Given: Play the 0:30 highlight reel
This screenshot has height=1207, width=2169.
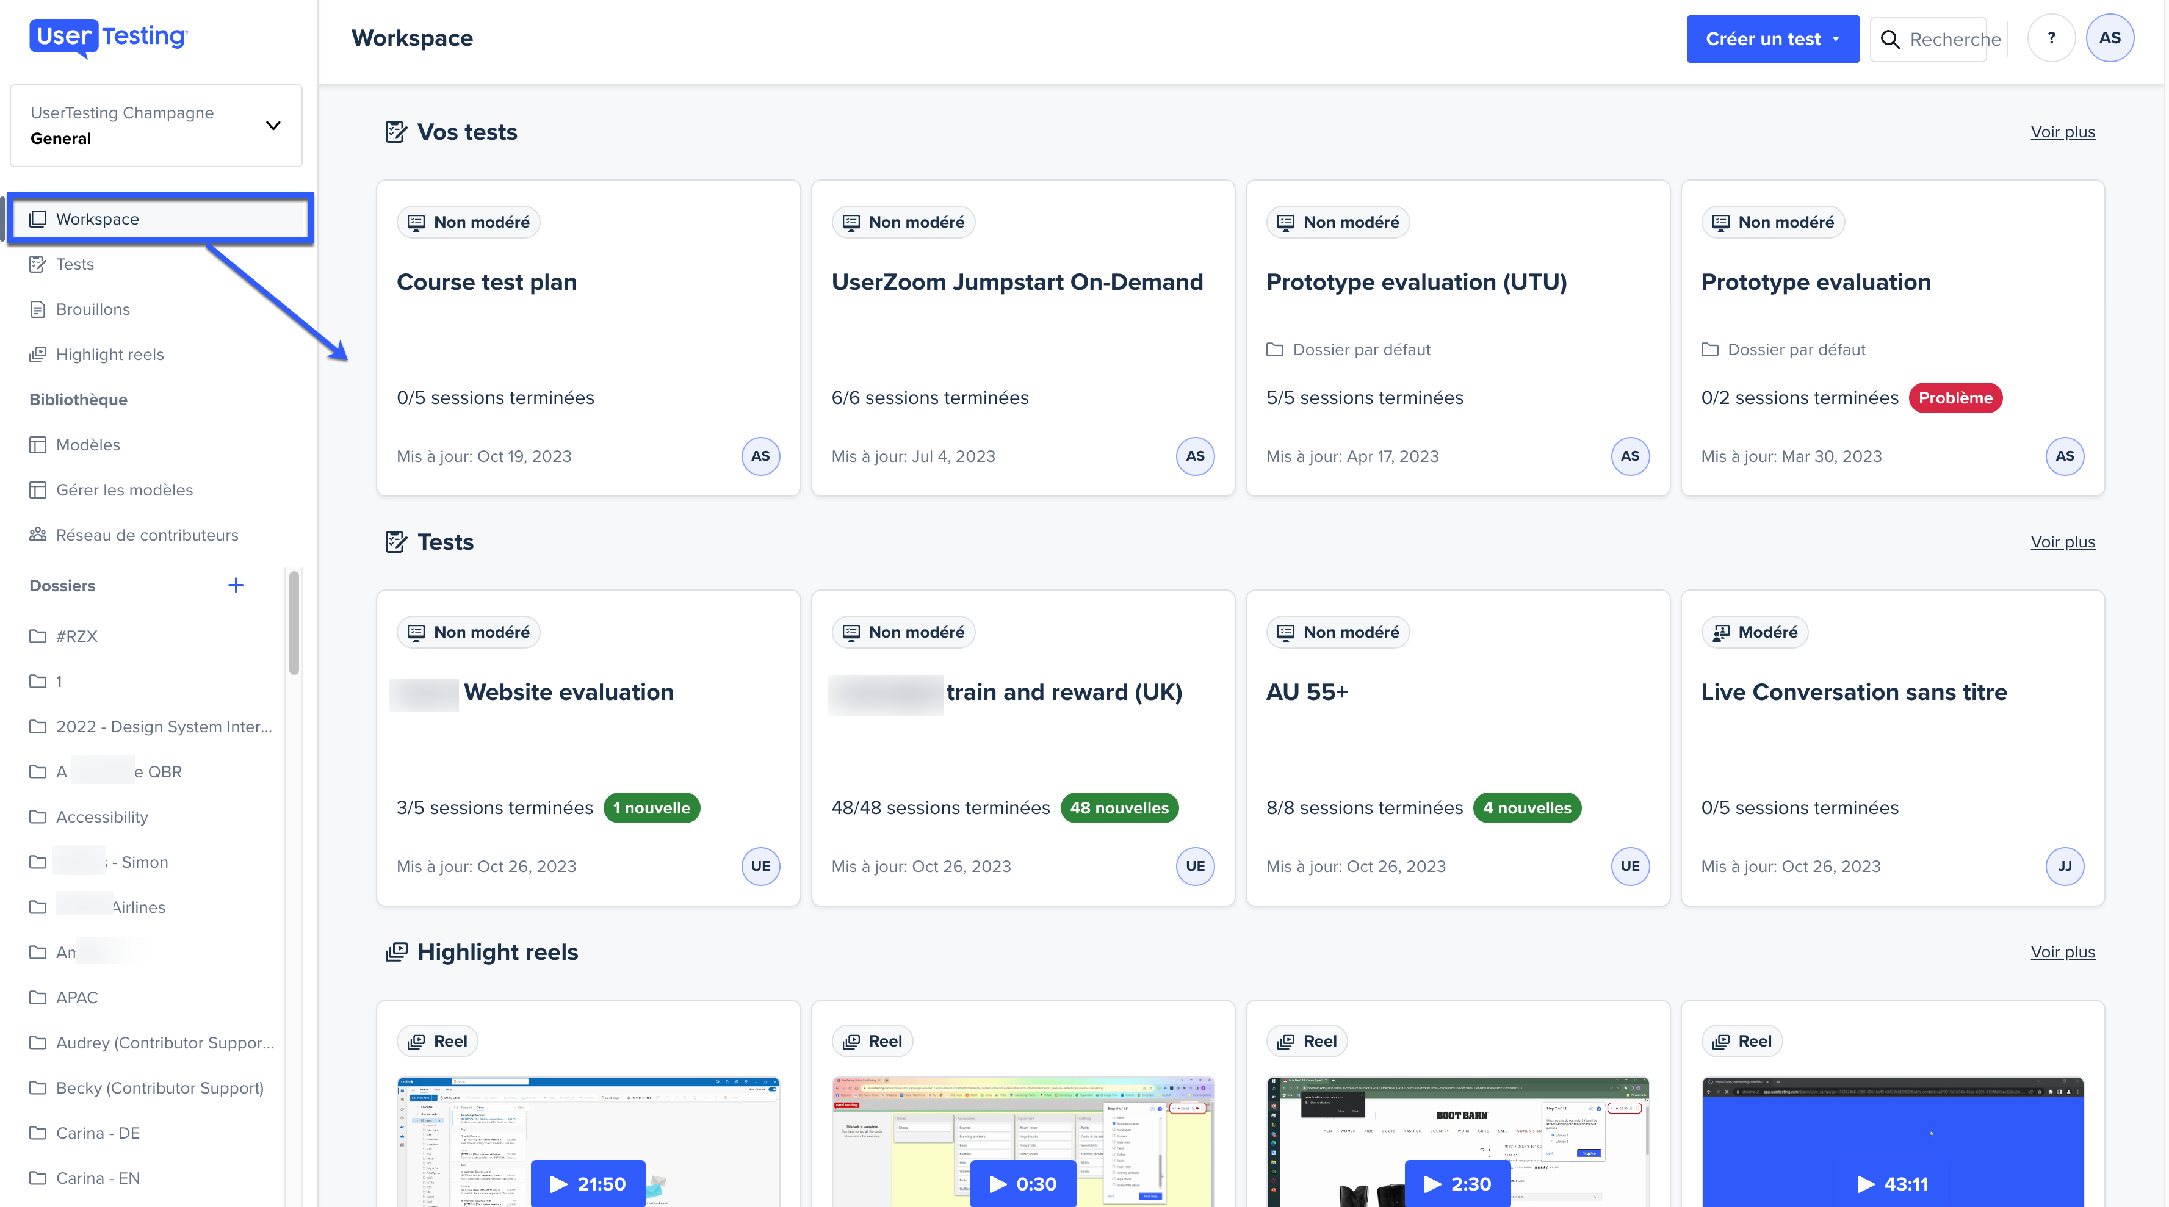Looking at the screenshot, I should pyautogui.click(x=1022, y=1183).
